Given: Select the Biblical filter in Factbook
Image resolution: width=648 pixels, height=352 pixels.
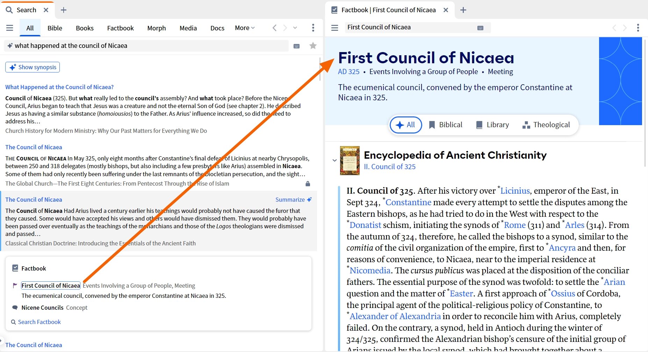Looking at the screenshot, I should (445, 125).
